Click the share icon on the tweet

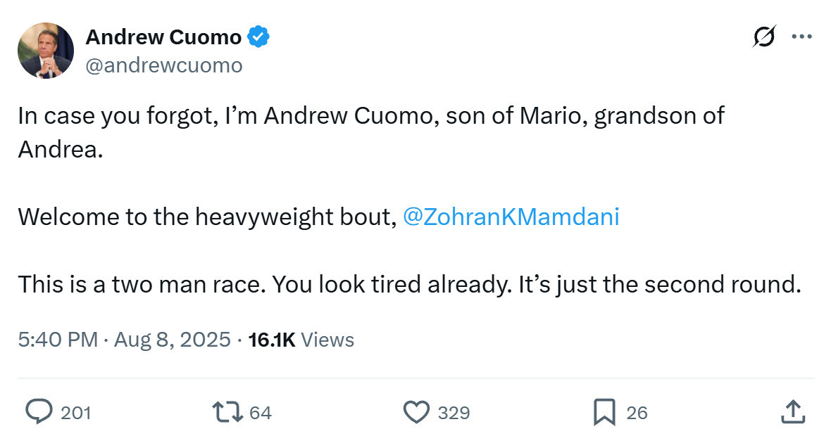click(x=793, y=412)
